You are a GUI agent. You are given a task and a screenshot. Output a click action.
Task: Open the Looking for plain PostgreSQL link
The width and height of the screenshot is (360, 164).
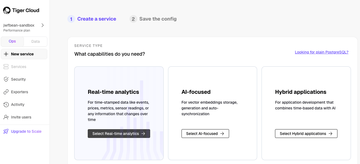(321, 52)
